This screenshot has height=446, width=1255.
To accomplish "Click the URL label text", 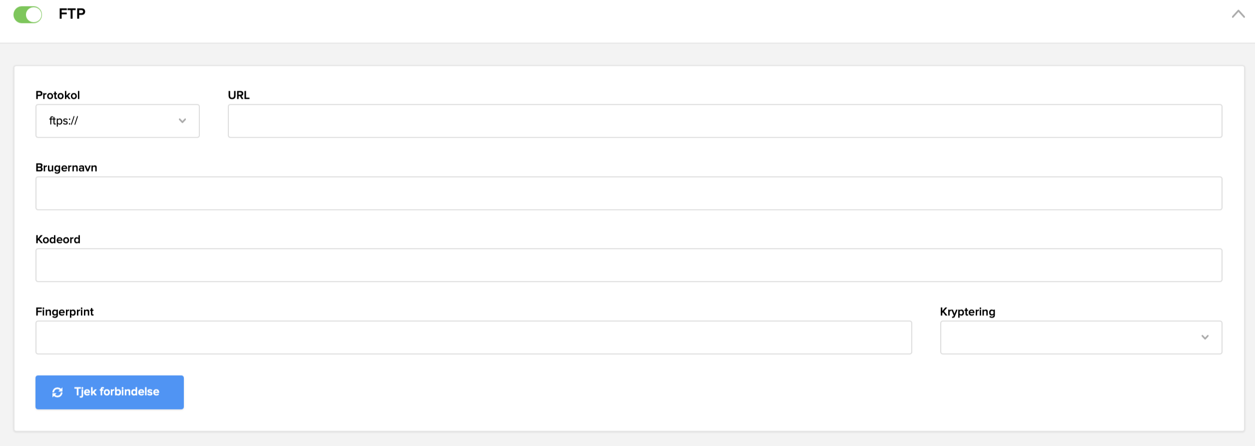I will pyautogui.click(x=238, y=95).
